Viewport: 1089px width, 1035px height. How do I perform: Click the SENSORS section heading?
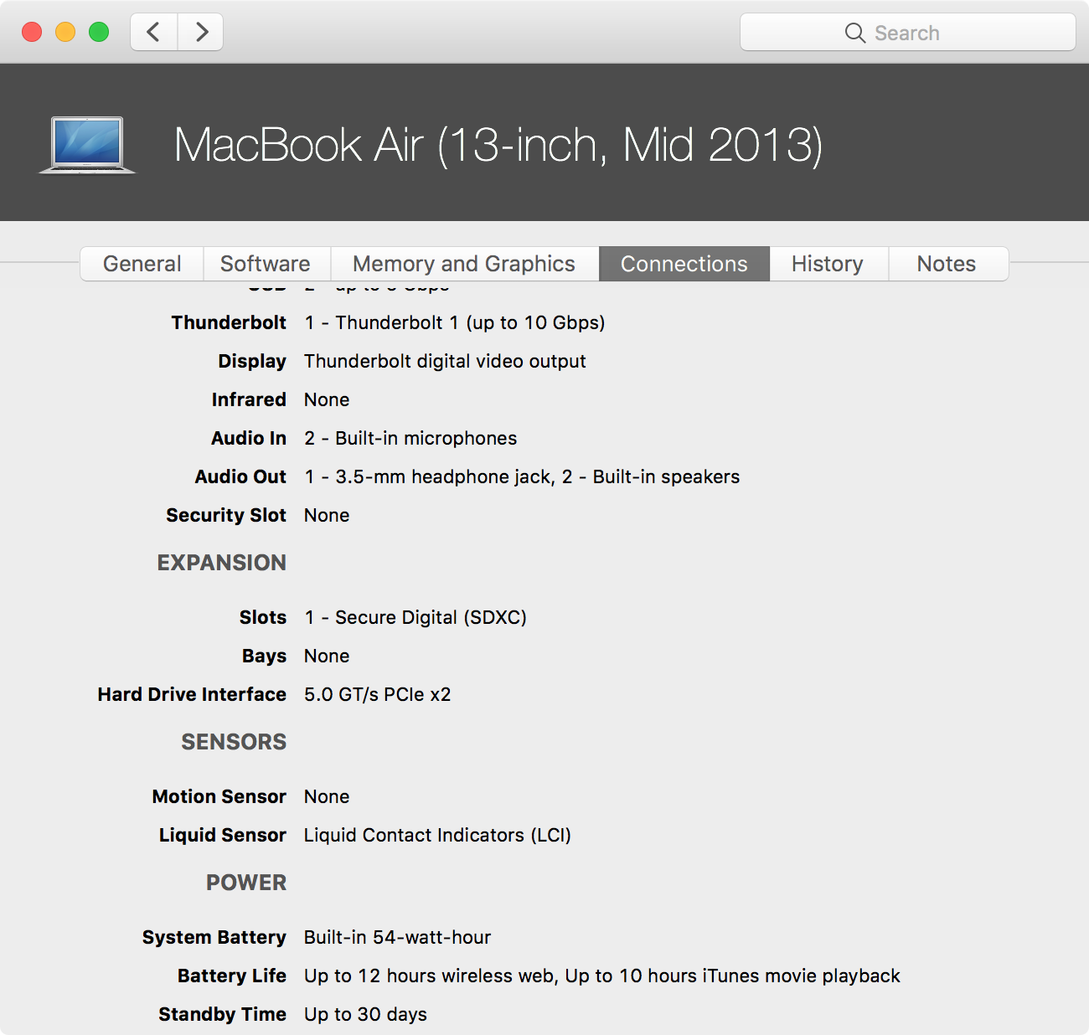pos(234,742)
